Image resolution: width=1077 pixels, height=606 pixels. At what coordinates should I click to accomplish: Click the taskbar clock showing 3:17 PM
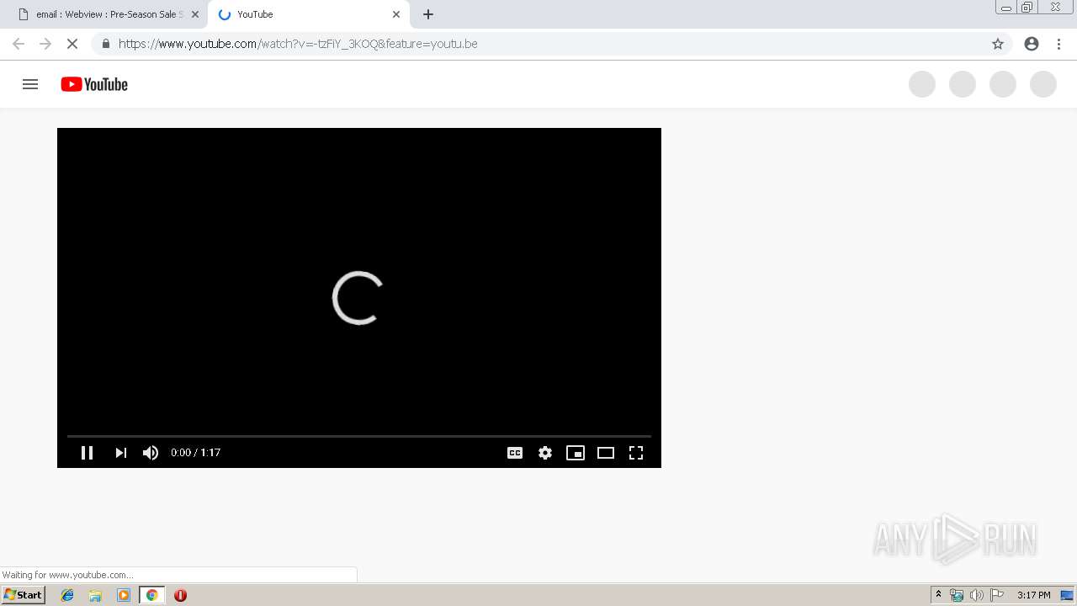click(1033, 595)
